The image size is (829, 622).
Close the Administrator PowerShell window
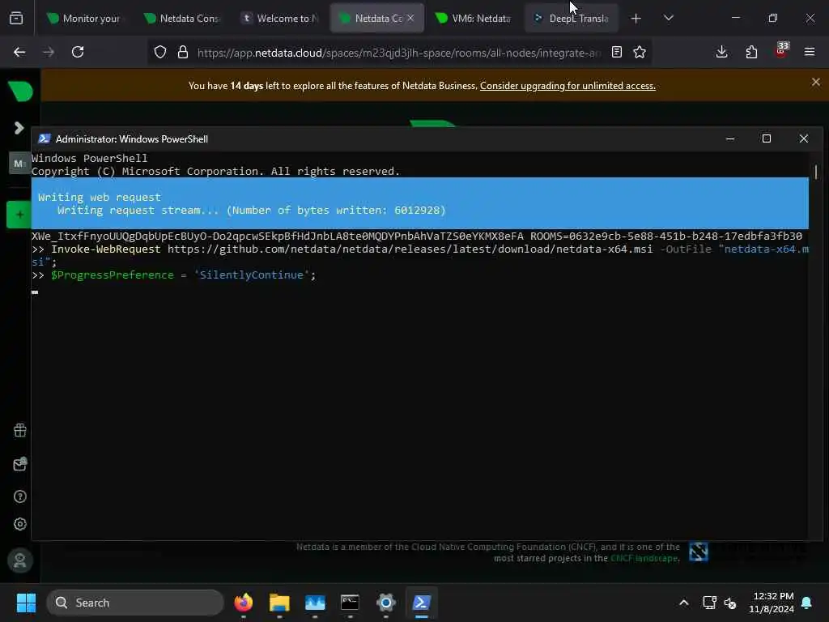(x=804, y=138)
